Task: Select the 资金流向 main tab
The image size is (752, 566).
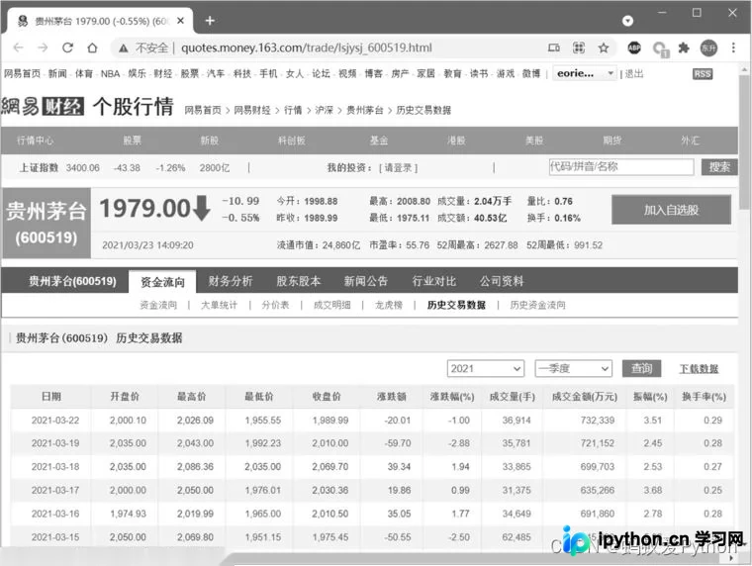Action: [x=162, y=282]
